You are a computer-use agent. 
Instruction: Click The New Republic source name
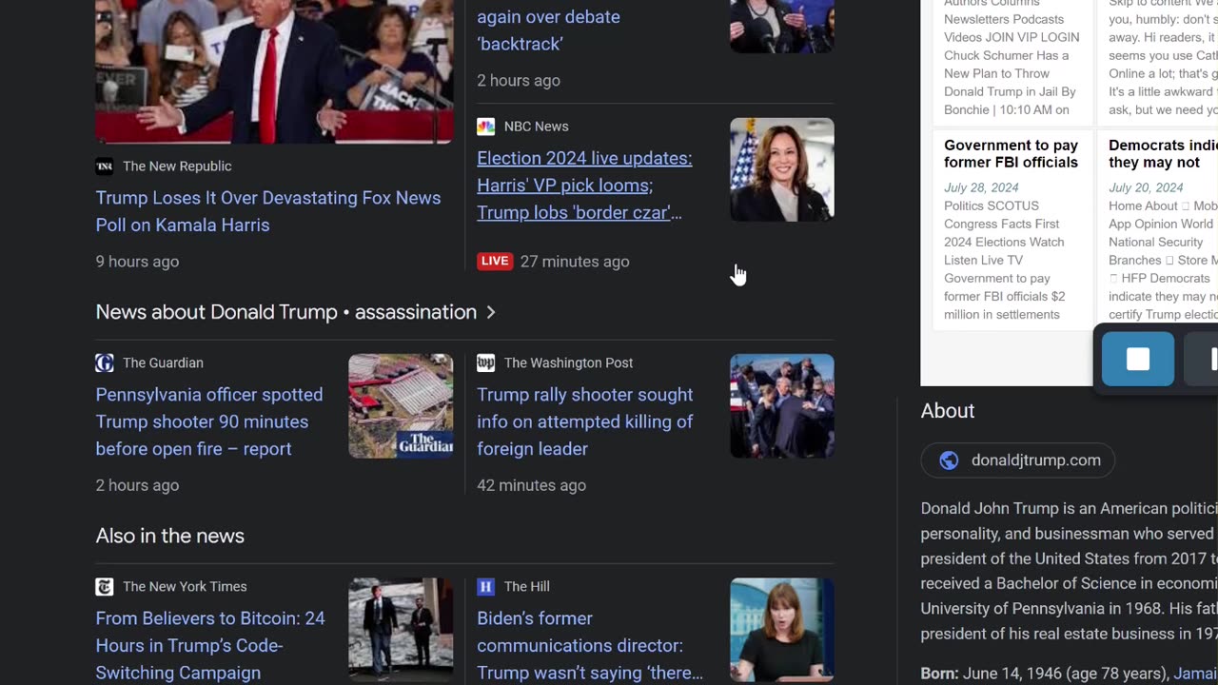pyautogui.click(x=177, y=166)
